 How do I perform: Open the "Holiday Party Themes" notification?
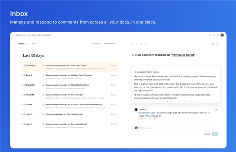click(70, 77)
